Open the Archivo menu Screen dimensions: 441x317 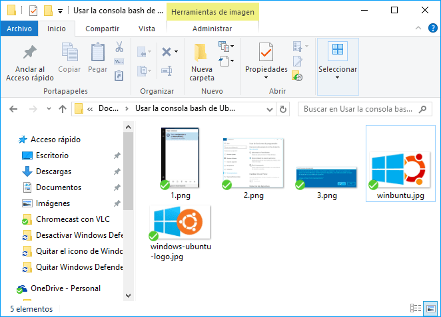coord(19,29)
